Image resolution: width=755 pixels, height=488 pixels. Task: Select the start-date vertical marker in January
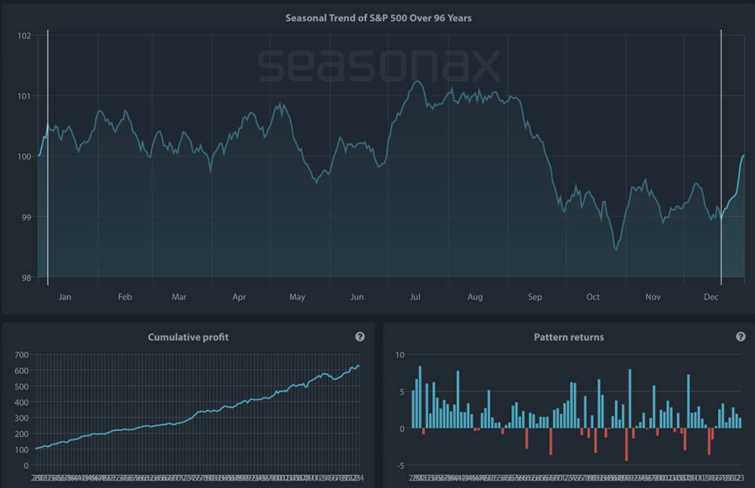point(48,157)
